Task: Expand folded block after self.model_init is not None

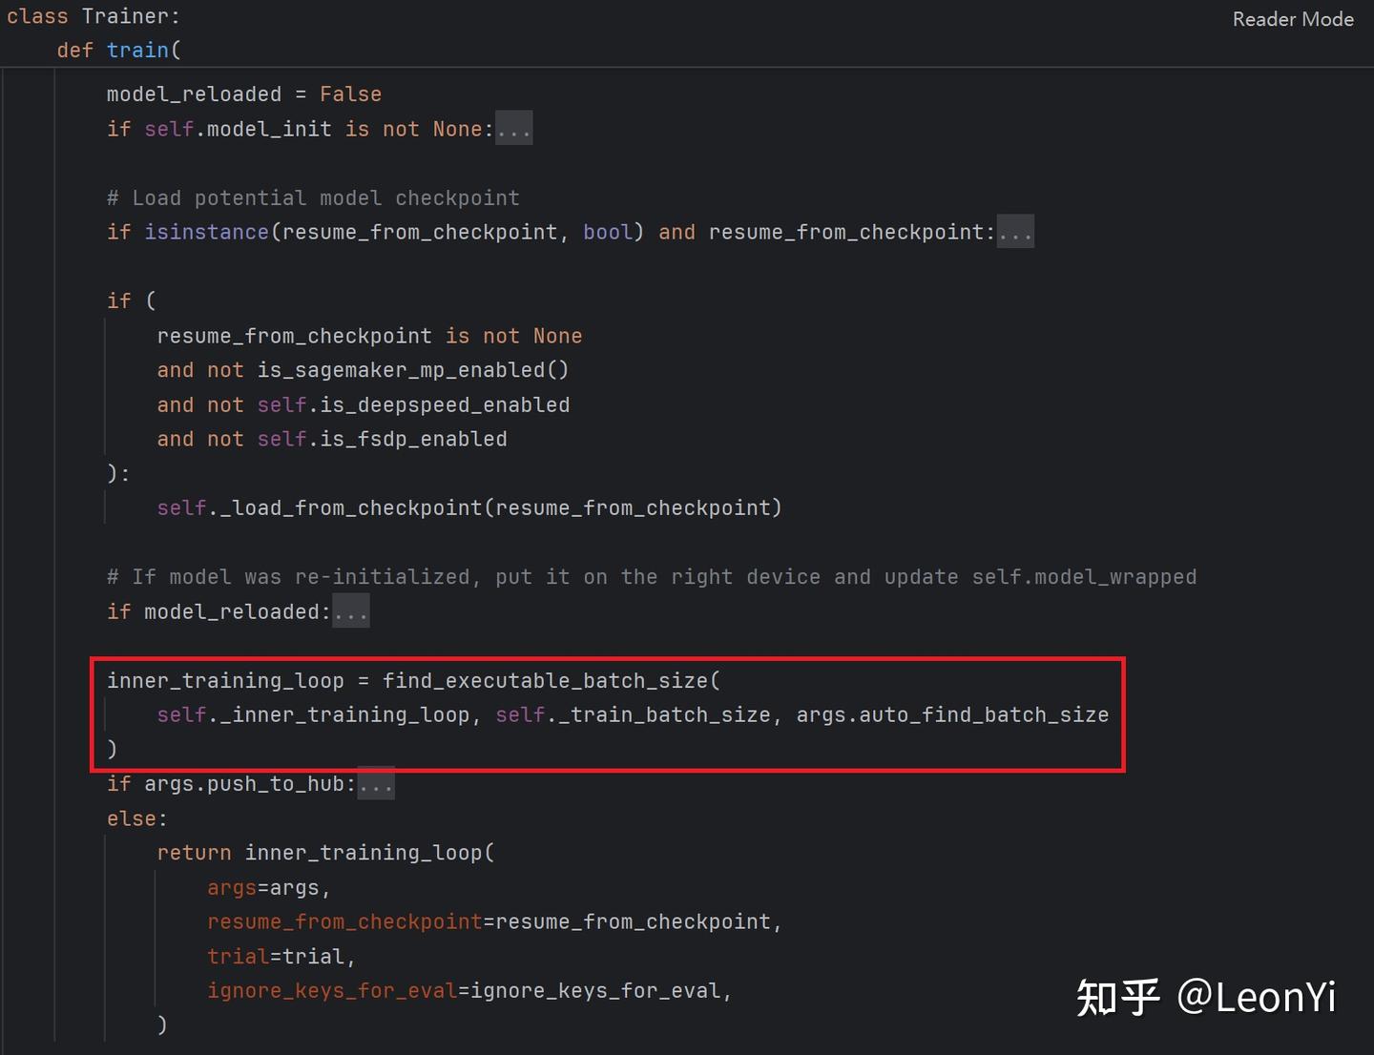Action: click(x=514, y=129)
